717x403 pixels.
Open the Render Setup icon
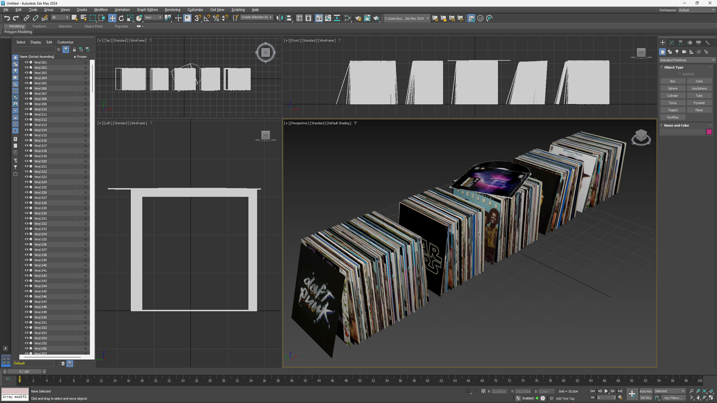point(358,18)
